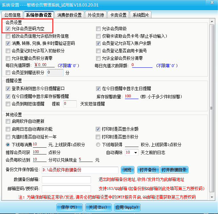This screenshot has height=214, width=218.
Task: Uncheck 消费,转账,兑换,换卡时需验证密码
Action: [x=8, y=44]
